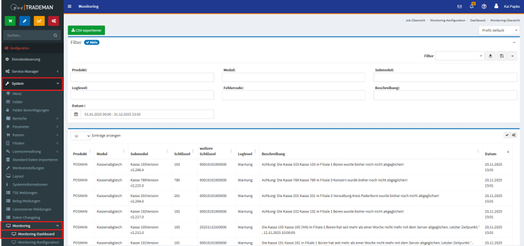Open TSE Meldungen in sidebar
The image size is (524, 246).
tap(25, 193)
